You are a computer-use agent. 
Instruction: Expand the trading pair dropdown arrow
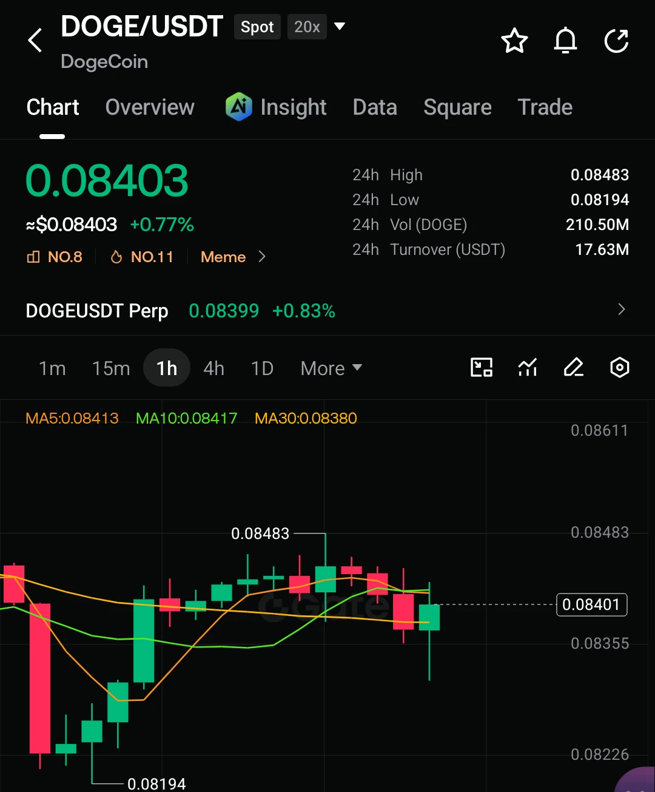(x=340, y=26)
